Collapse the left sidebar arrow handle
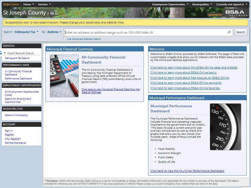Image resolution: width=251 pixels, height=188 pixels. (1, 53)
